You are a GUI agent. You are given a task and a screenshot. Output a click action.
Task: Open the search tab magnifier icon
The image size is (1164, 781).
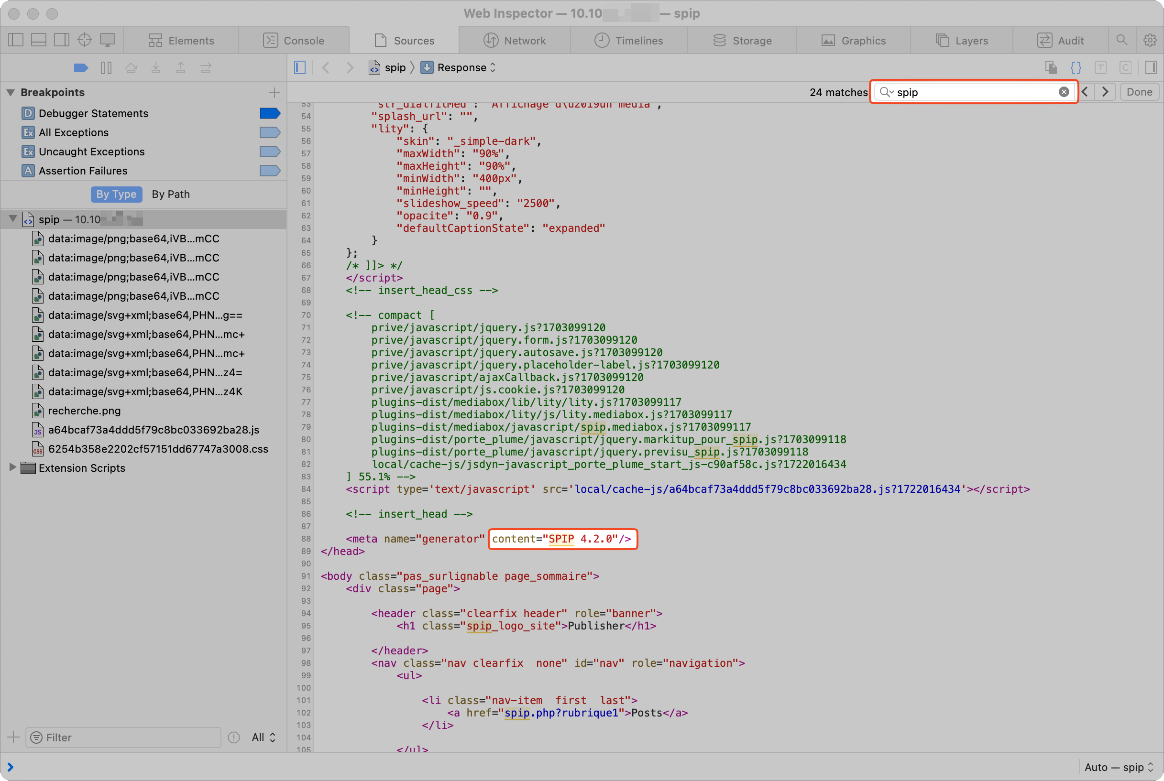tap(1121, 40)
